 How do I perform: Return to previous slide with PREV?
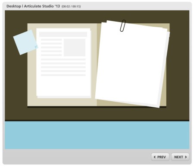click(160, 157)
